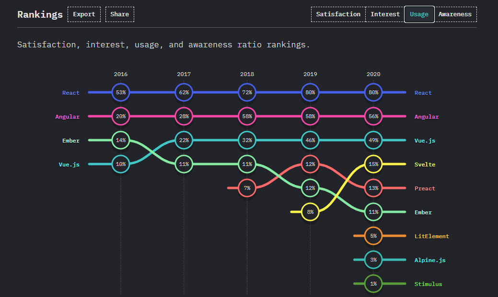Click the right-side Angular label
The width and height of the screenshot is (498, 297).
pyautogui.click(x=427, y=117)
